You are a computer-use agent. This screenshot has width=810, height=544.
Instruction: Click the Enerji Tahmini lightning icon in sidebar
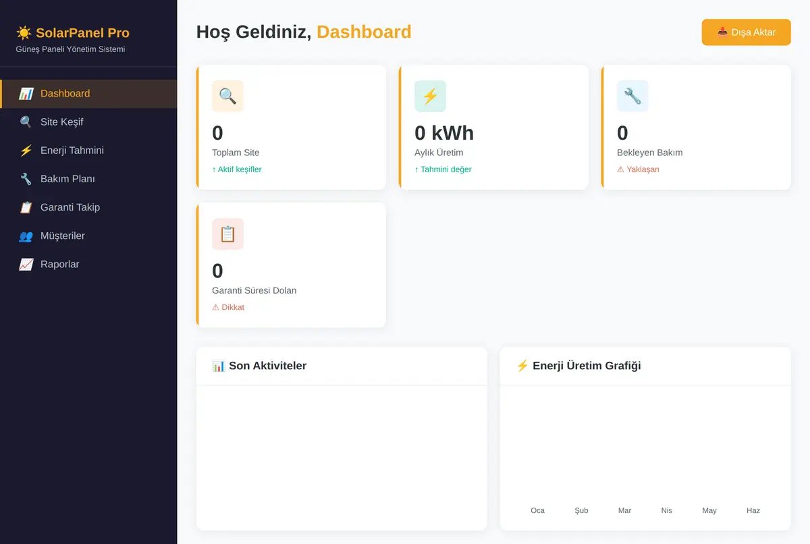(26, 151)
